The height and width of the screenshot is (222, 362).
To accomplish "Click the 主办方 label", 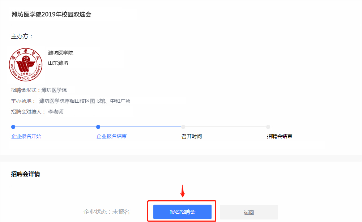I will point(22,37).
